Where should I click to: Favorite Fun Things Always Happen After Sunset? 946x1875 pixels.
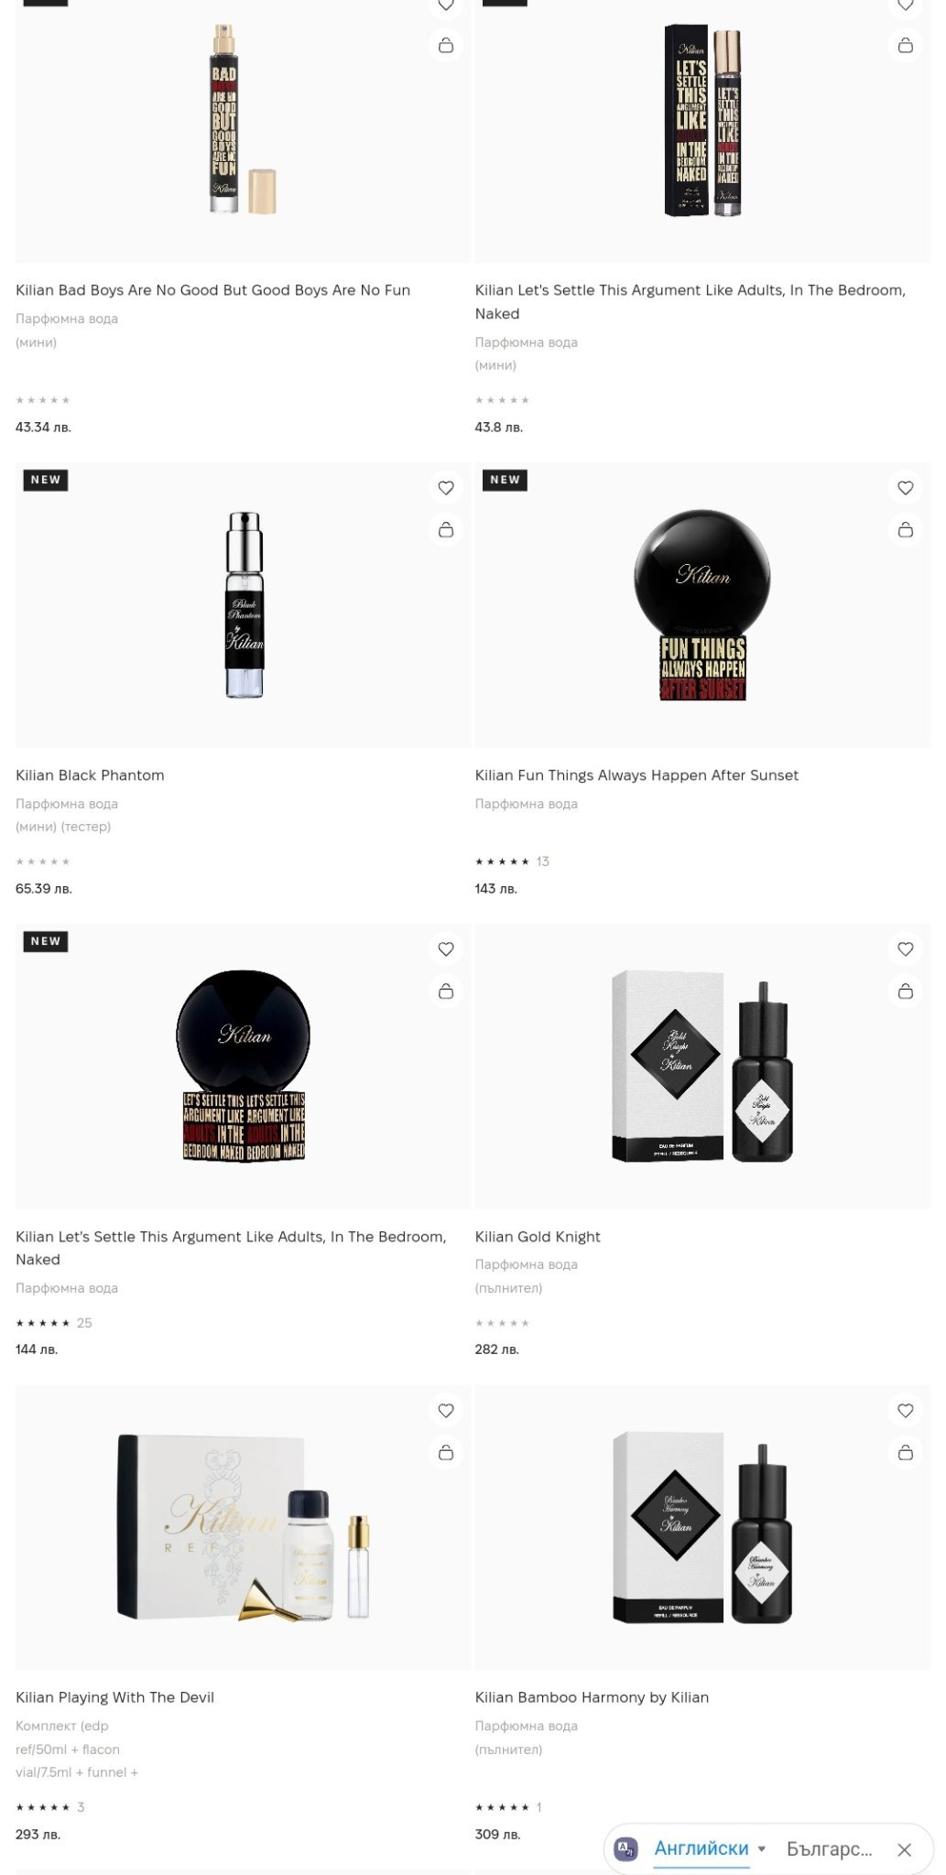point(906,488)
